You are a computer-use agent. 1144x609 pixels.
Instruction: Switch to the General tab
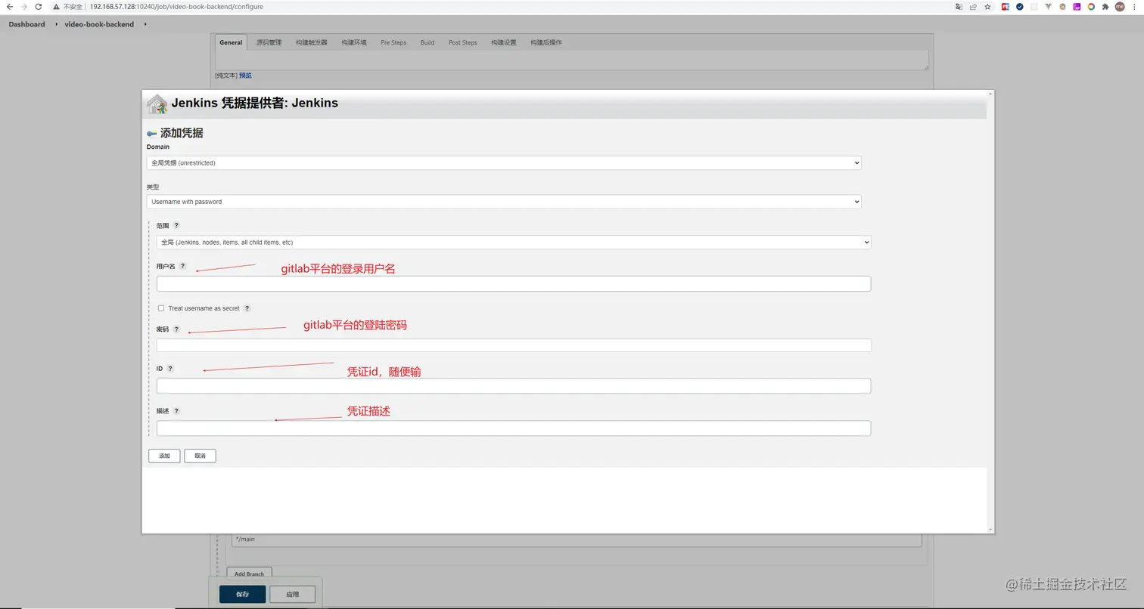(231, 42)
